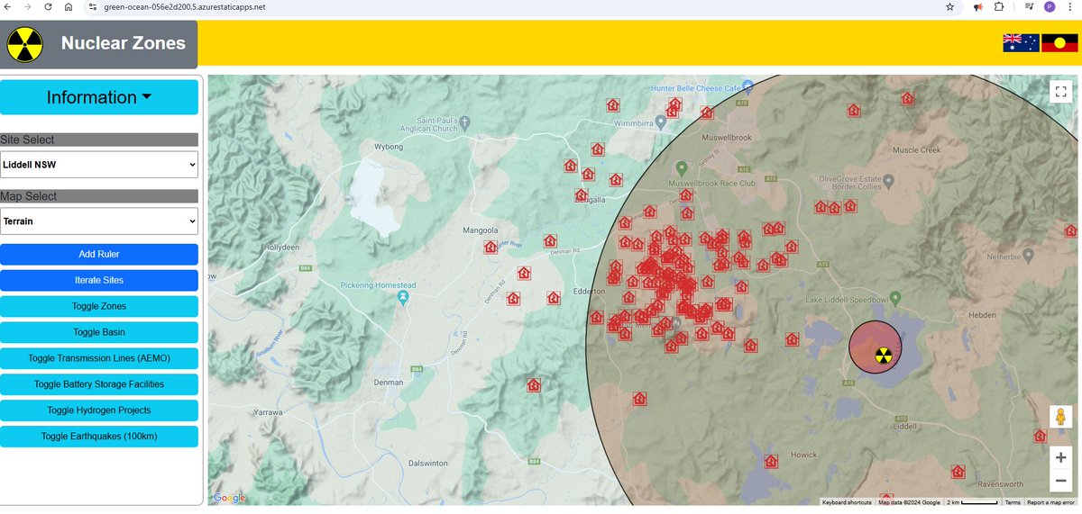This screenshot has width=1082, height=514.
Task: Open the browser extensions menu
Action: (x=999, y=6)
